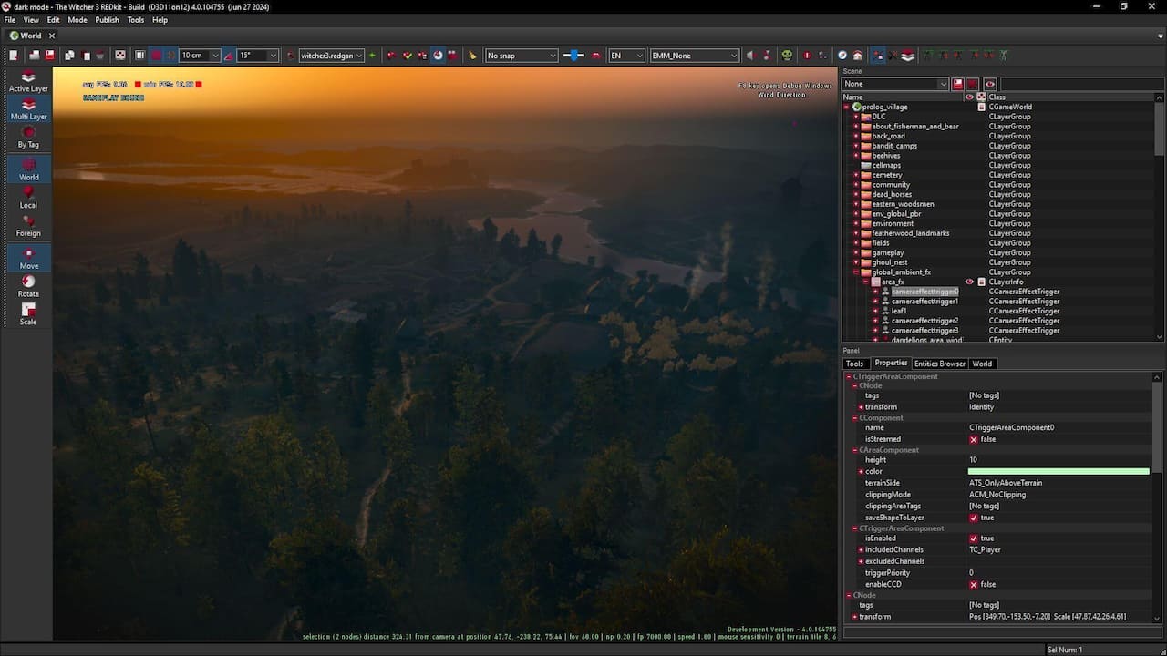Click the stacked layers icon in toolbar
This screenshot has height=656, width=1167.
907,56
